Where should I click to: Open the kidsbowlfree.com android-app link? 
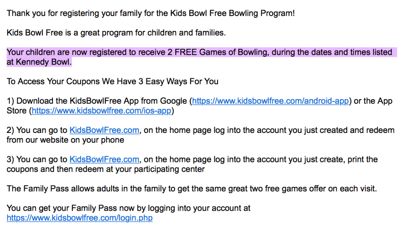coord(271,101)
